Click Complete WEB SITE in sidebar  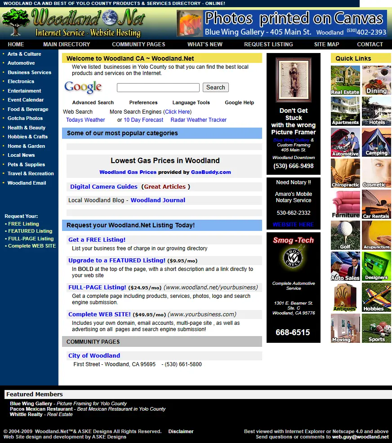tap(32, 246)
